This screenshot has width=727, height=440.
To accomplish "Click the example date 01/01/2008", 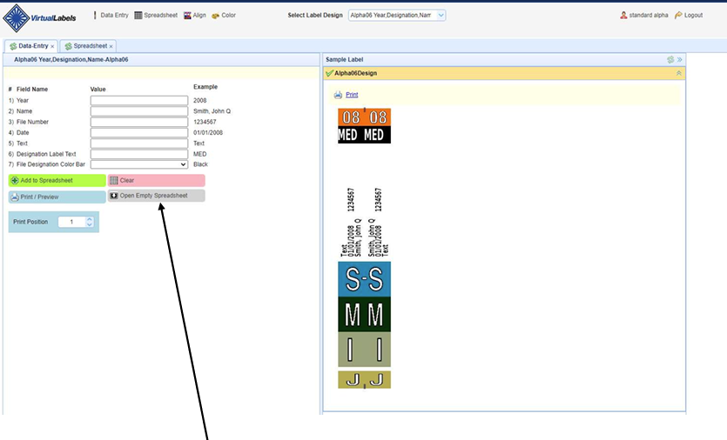I will click(208, 132).
